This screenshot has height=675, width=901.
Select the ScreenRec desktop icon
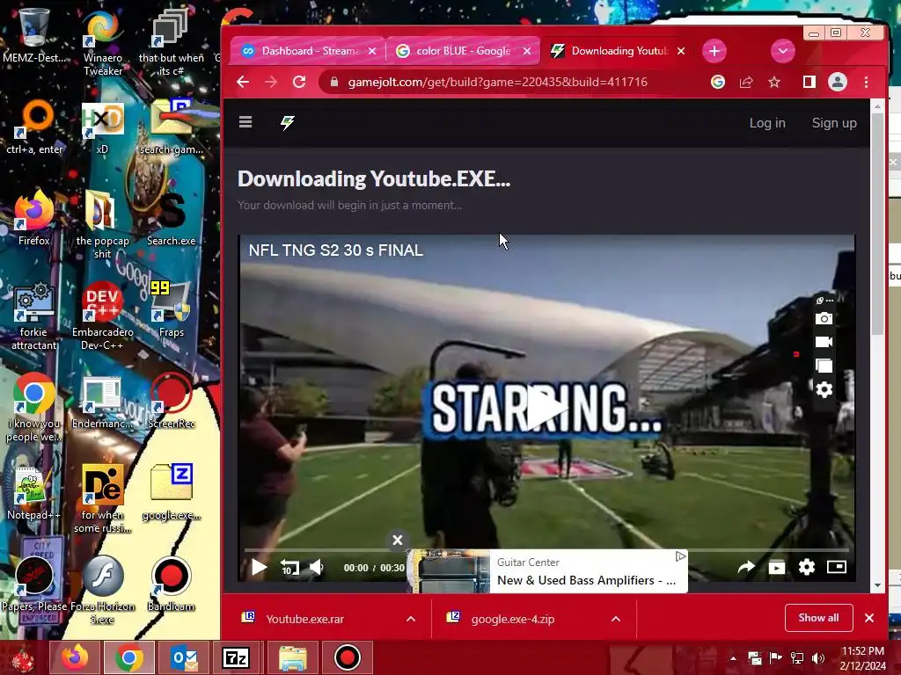tap(172, 401)
